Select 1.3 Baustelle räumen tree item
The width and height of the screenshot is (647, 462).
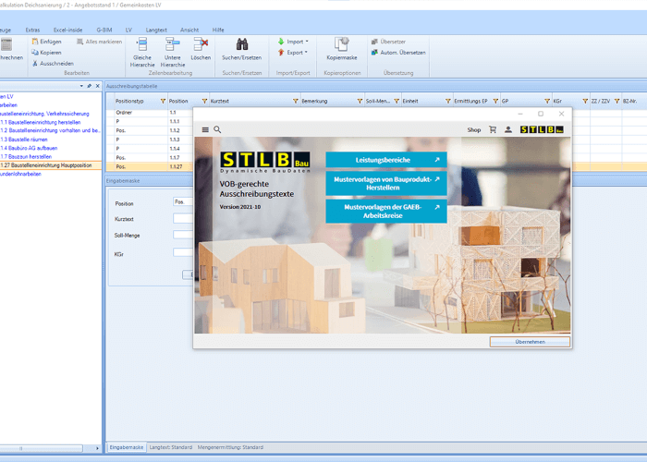[x=23, y=140]
